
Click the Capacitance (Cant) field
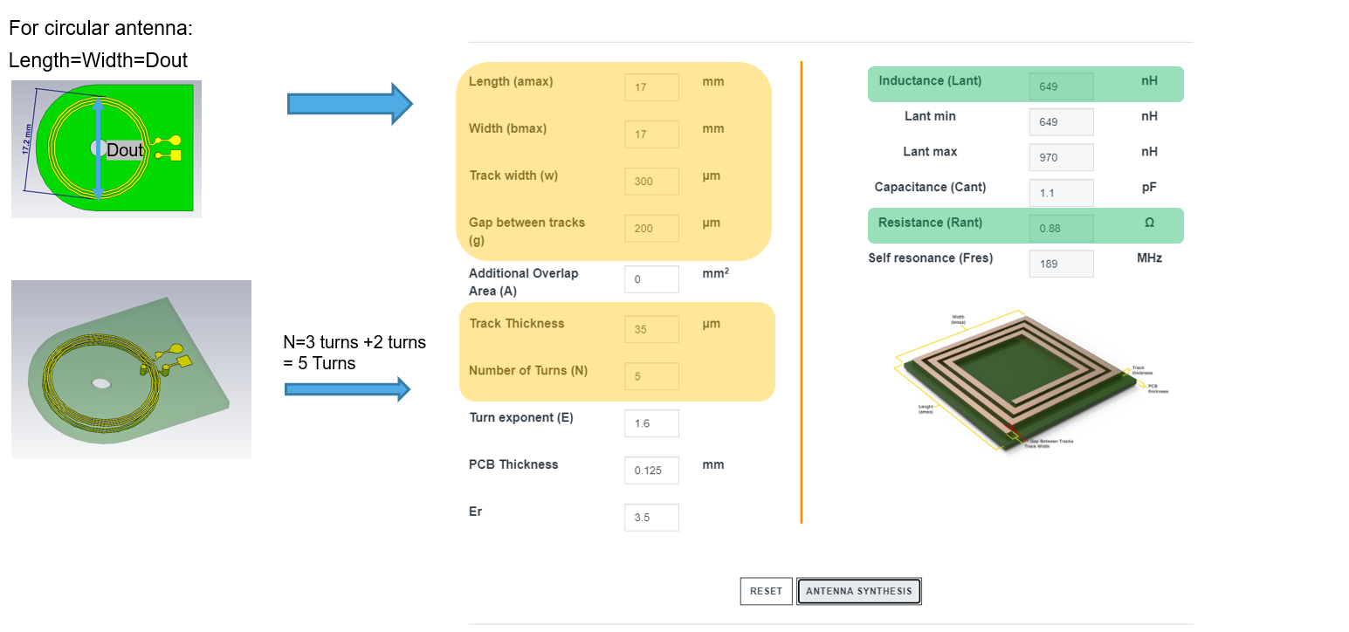[x=1061, y=193]
